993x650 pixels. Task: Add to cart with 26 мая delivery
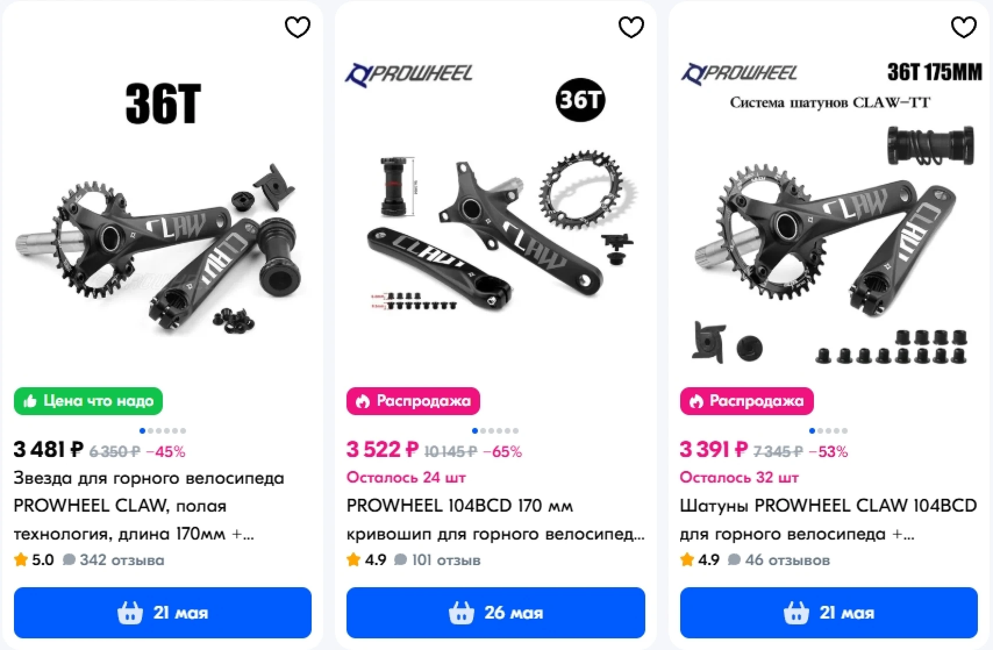(496, 613)
